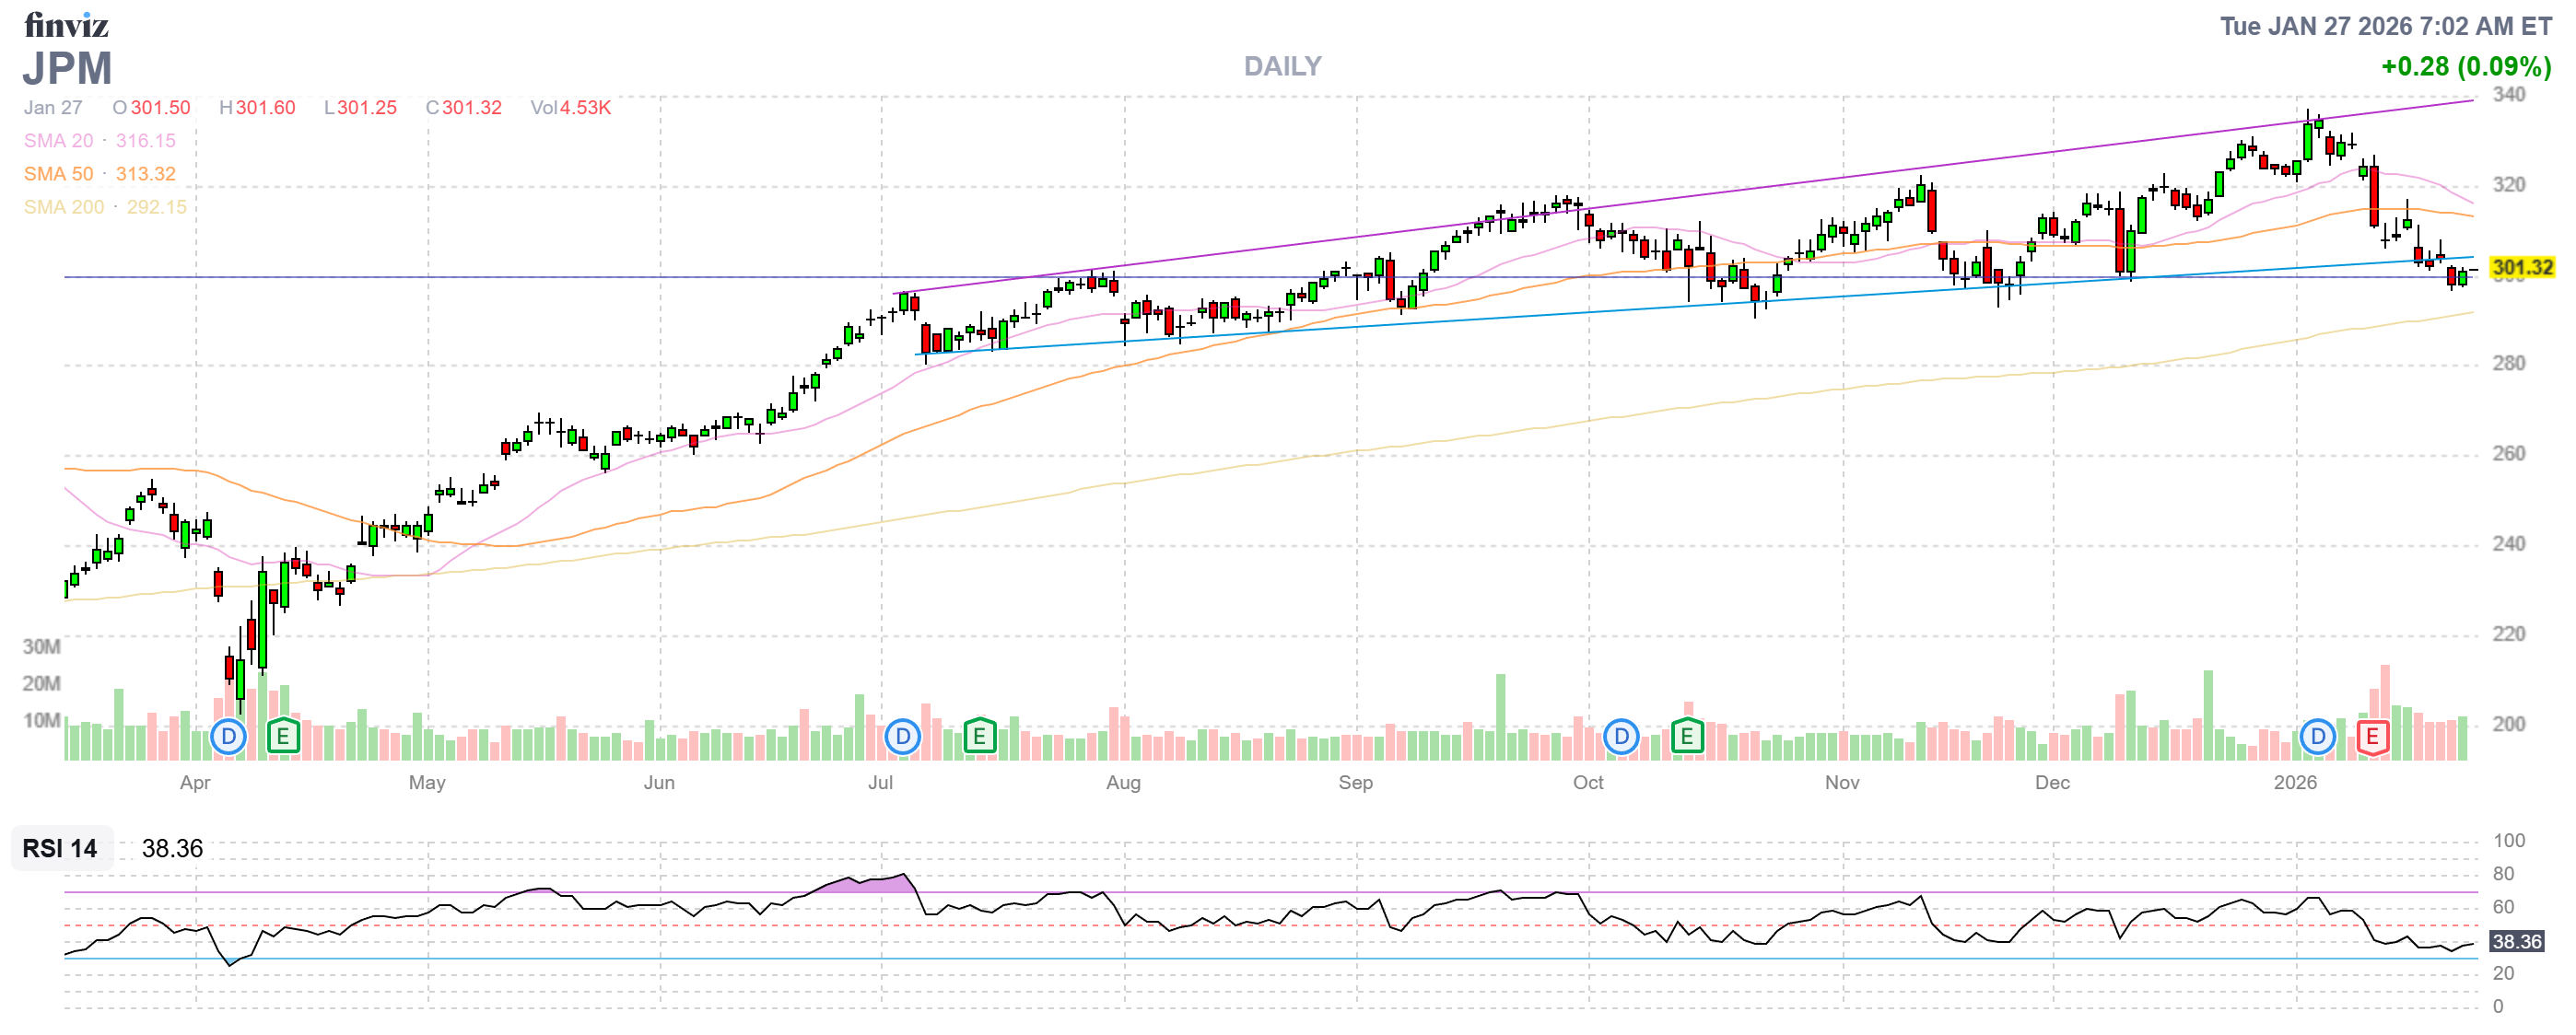Click the Sep label on time axis

tap(1355, 784)
